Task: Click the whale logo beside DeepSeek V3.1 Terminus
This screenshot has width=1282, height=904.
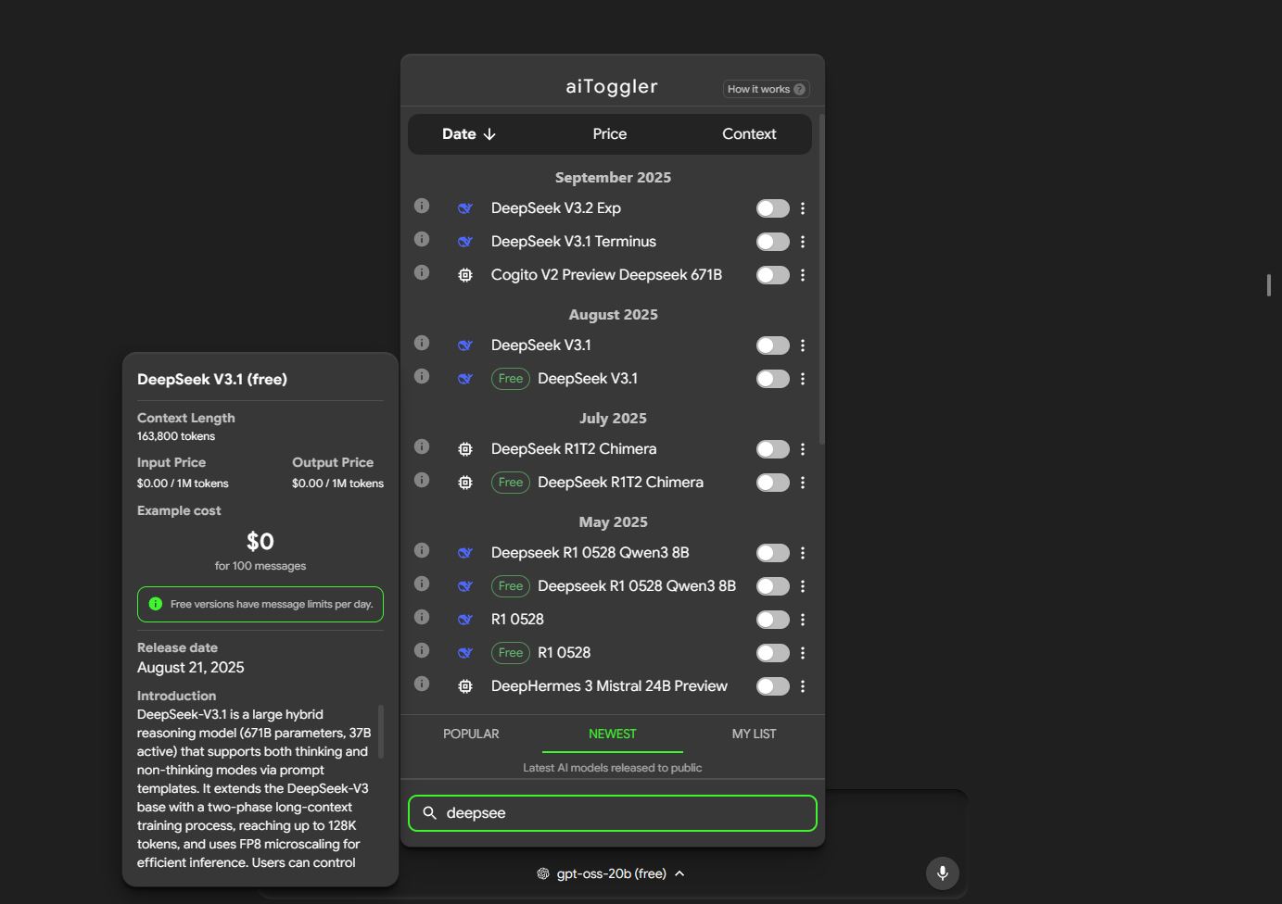Action: tap(465, 242)
